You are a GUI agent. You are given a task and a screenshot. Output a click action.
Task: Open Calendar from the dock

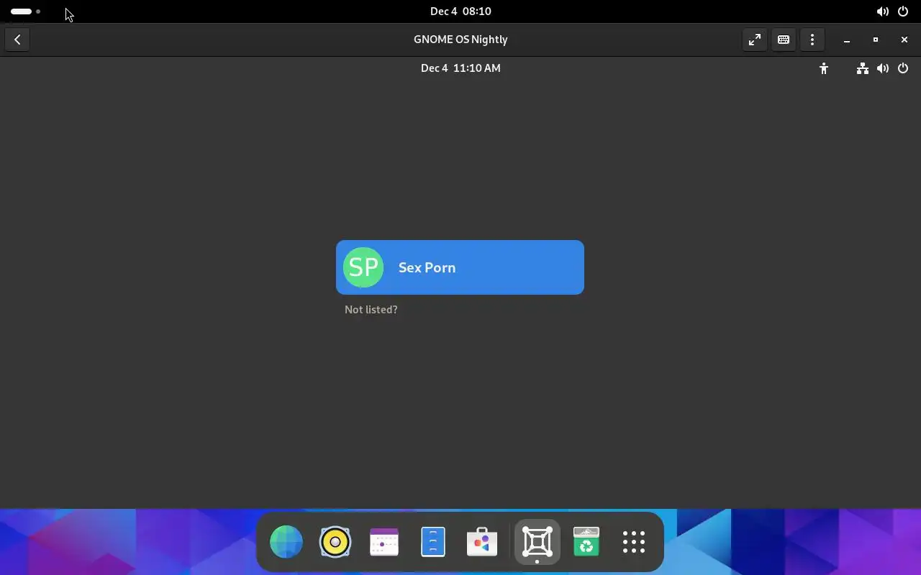coord(384,542)
